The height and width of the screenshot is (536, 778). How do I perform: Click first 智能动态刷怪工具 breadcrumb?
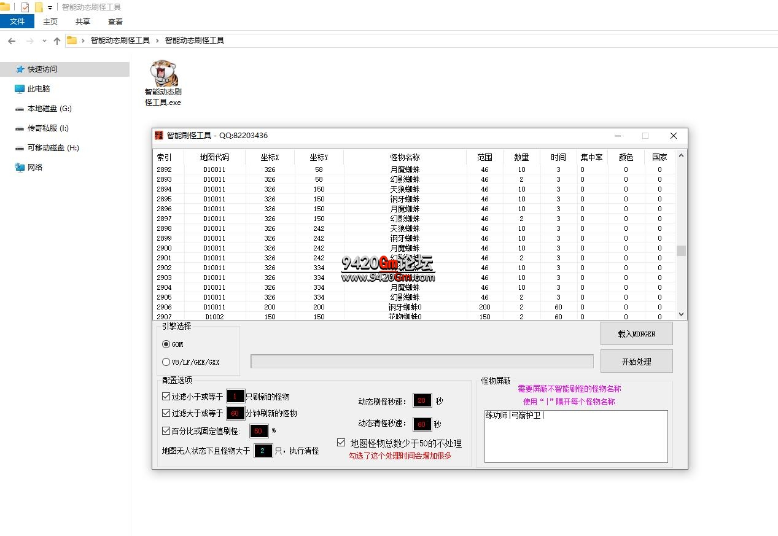(120, 41)
